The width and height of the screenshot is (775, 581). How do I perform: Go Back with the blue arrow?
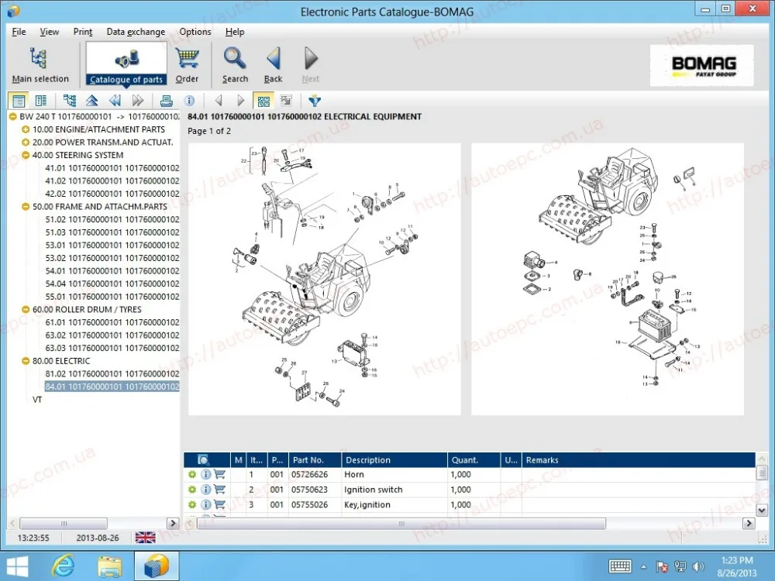273,65
